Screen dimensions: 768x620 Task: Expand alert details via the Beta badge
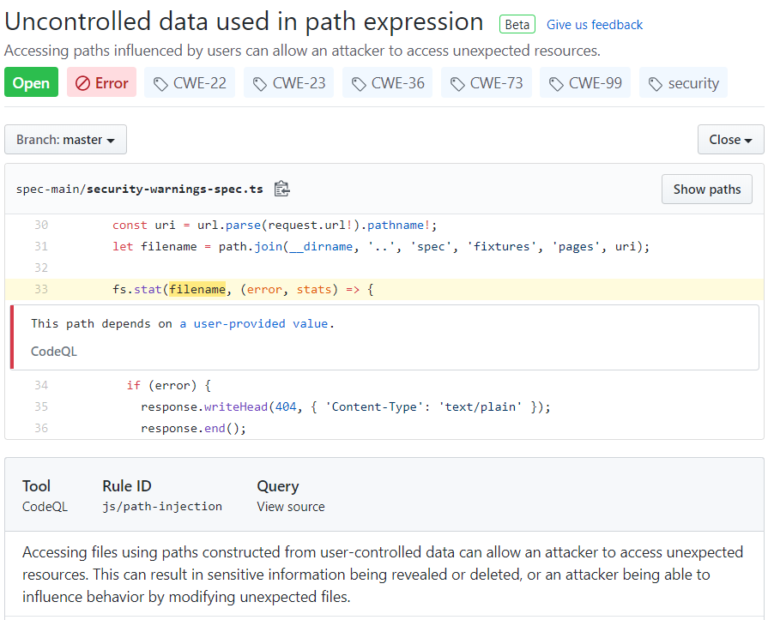point(517,24)
